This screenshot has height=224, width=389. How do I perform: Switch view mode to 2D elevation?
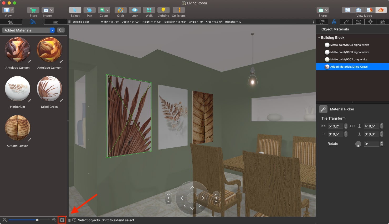[x=359, y=10]
